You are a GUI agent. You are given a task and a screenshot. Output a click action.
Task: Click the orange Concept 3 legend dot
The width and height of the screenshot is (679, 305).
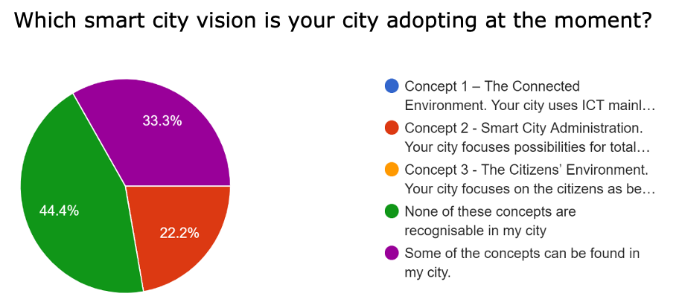tap(392, 169)
